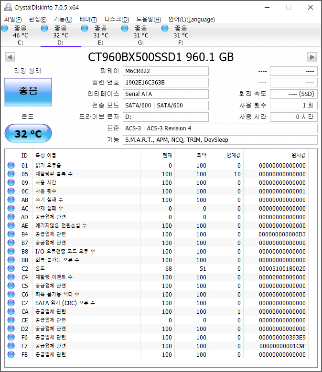Click the serial number field 1902E16C363B
The width and height of the screenshot is (322, 372).
(165, 83)
